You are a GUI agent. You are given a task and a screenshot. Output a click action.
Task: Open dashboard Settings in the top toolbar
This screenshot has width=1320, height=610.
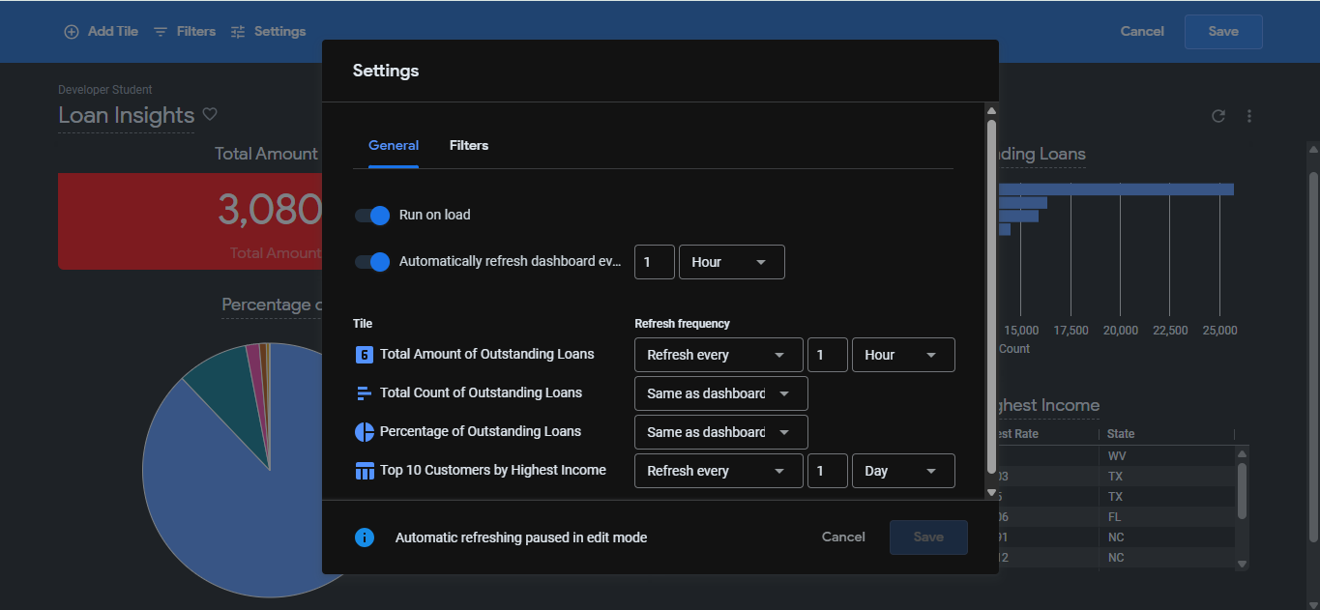pos(269,32)
